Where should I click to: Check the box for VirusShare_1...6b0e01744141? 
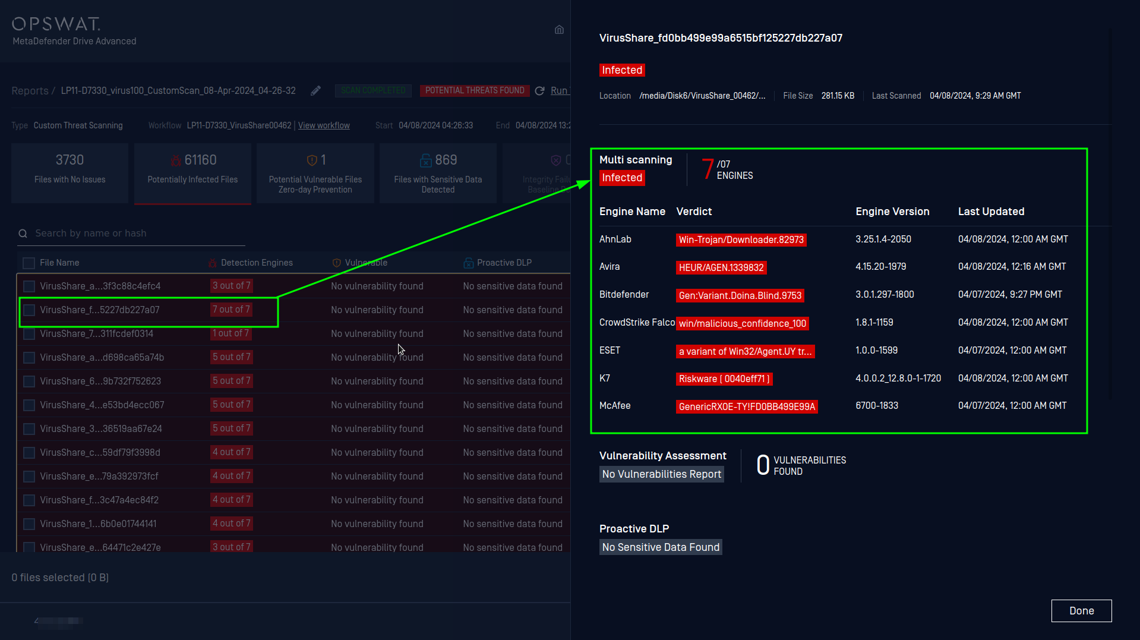point(29,524)
